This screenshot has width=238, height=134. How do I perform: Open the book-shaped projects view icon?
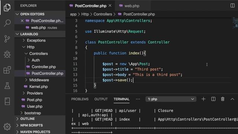tap(7, 101)
